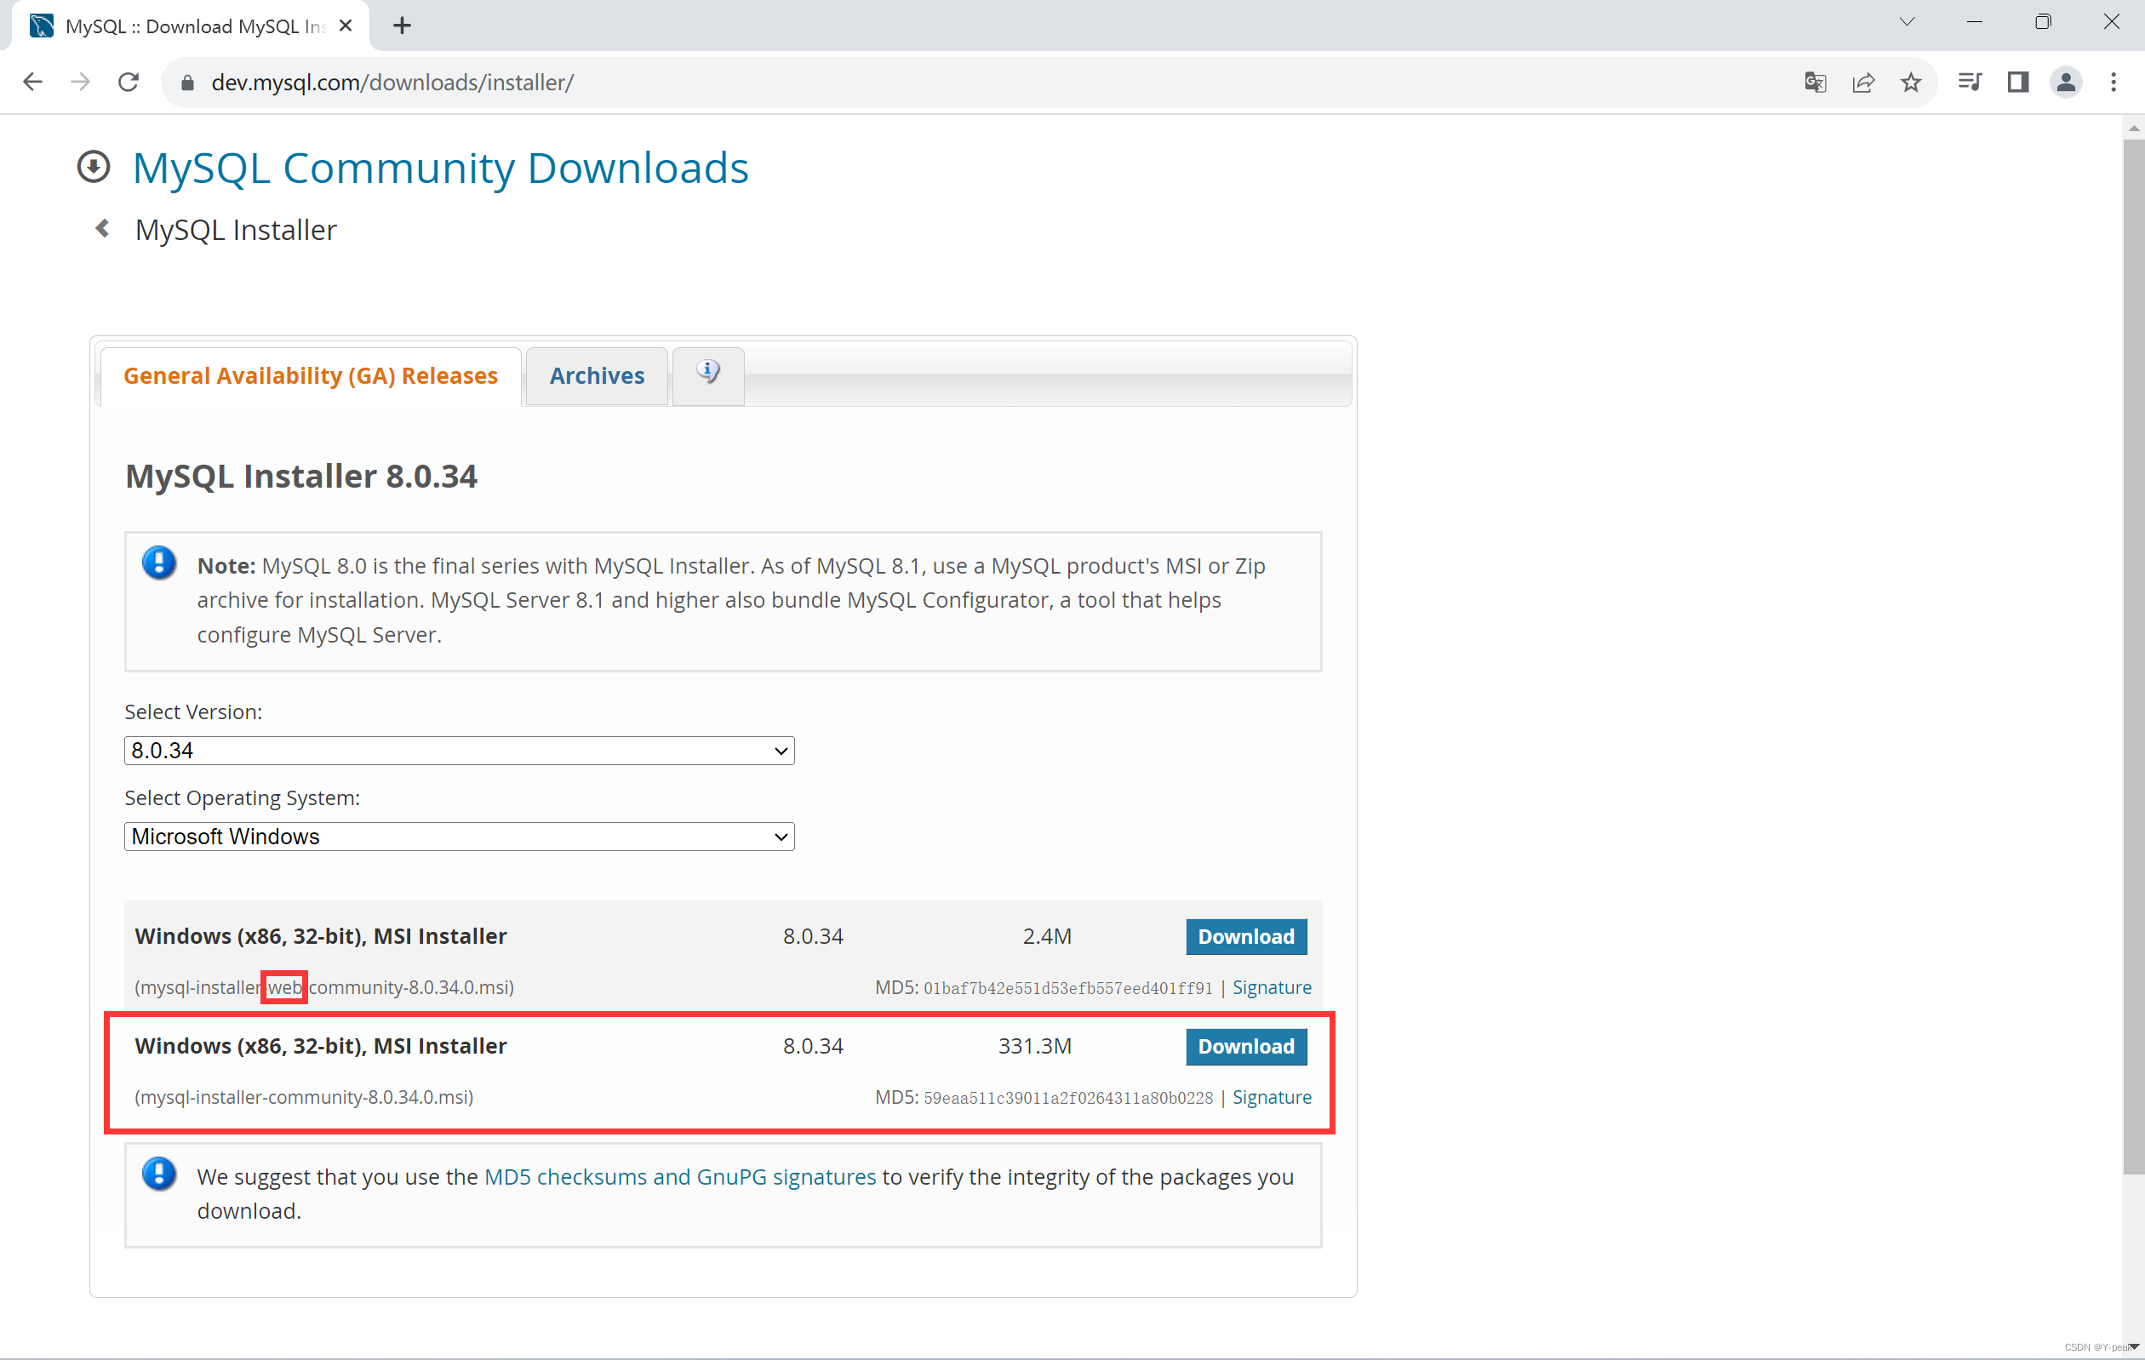Open the Chrome three-dot menu
This screenshot has height=1360, width=2145.
point(2113,82)
